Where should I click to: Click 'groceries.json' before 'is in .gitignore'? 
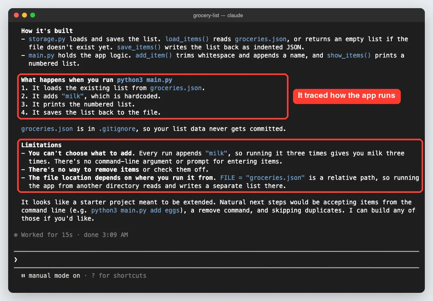tap(47, 129)
